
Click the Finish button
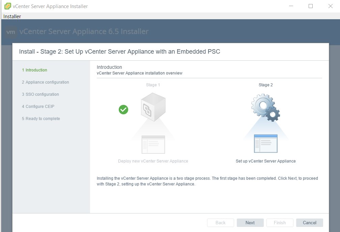tap(280, 223)
